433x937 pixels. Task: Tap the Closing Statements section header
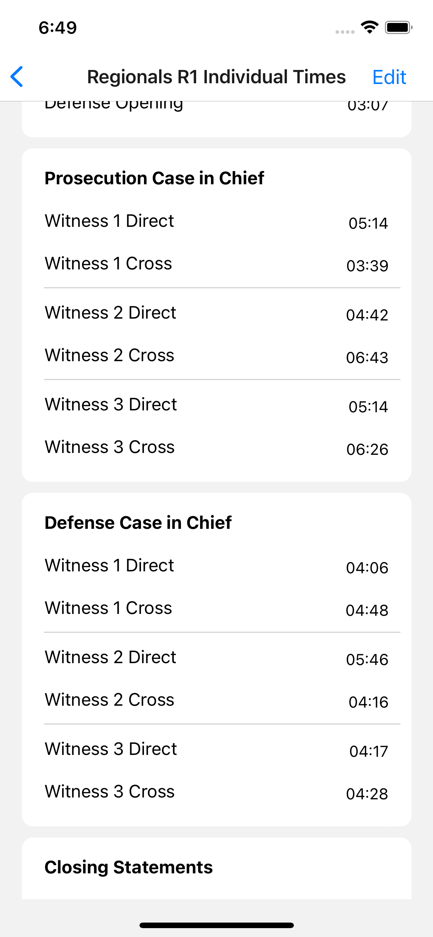point(129,867)
